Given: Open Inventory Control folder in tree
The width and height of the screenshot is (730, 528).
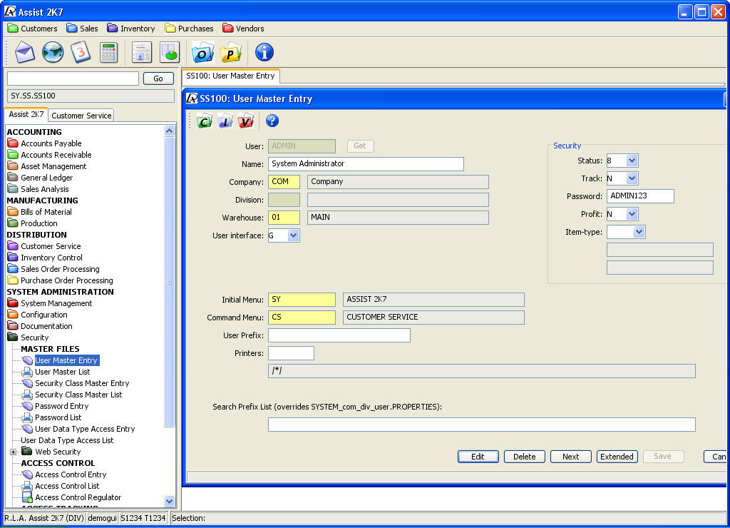Looking at the screenshot, I should [45, 258].
